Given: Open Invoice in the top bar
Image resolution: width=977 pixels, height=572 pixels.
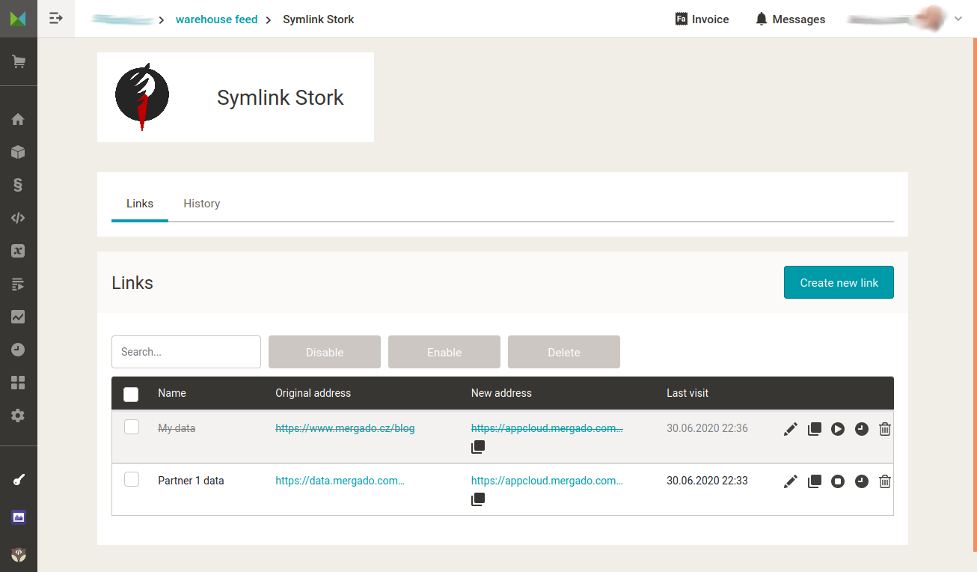Looking at the screenshot, I should pos(702,19).
